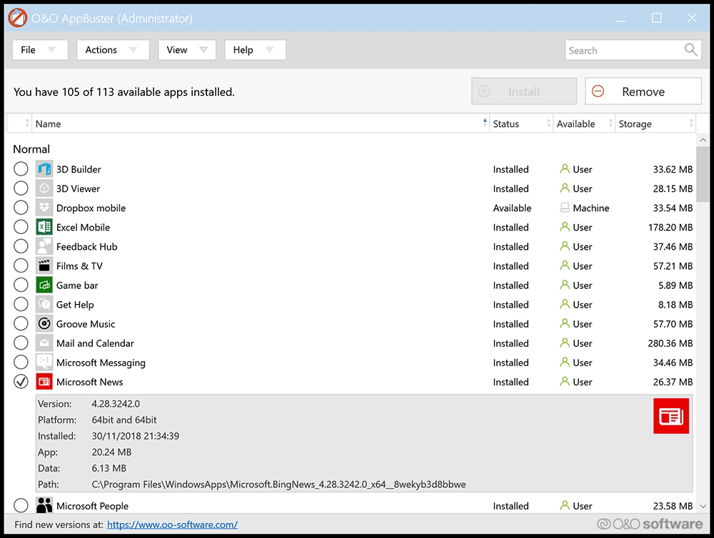The width and height of the screenshot is (714, 538).
Task: Tick the Excel Mobile checkbox
Action: (x=21, y=227)
